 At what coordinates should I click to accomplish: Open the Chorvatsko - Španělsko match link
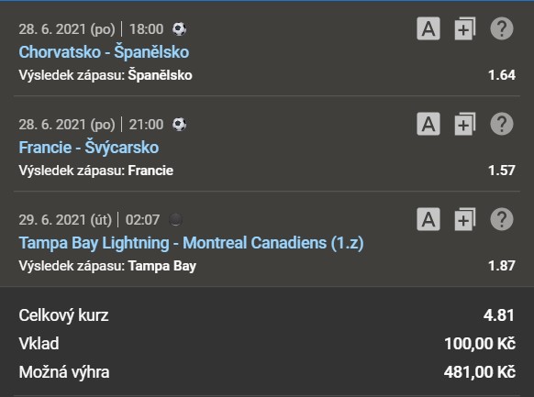coord(104,52)
